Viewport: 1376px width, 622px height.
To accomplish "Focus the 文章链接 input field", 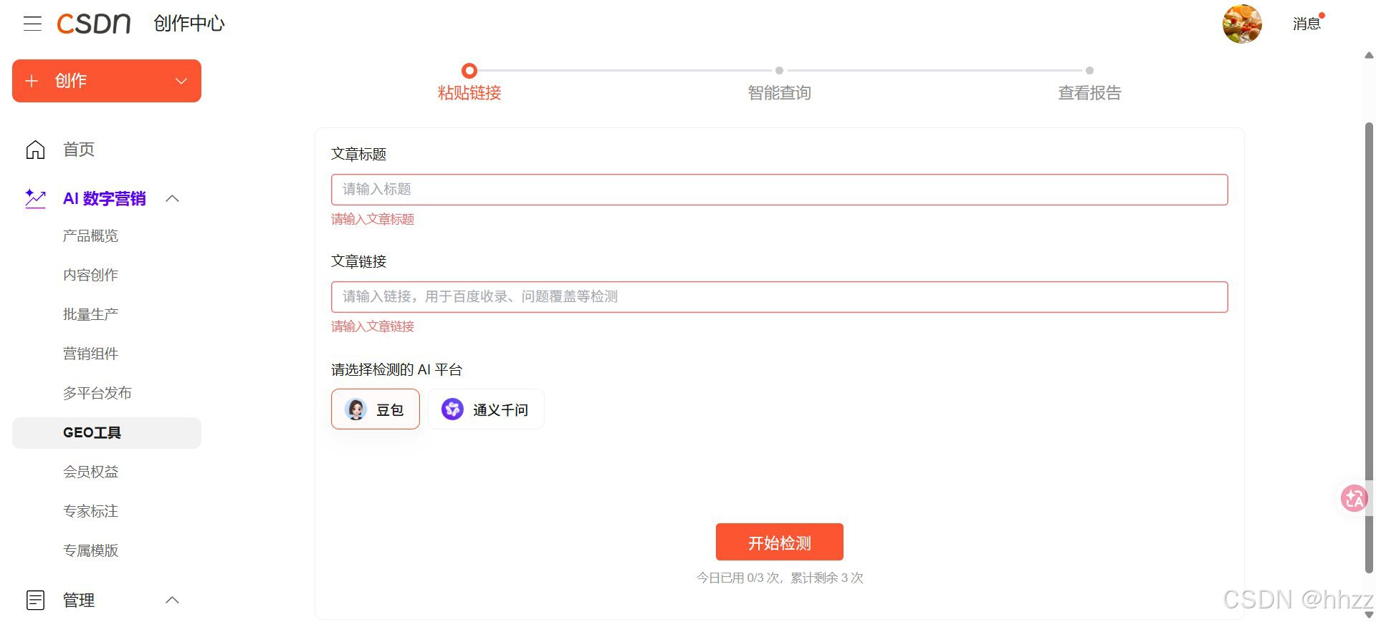I will click(779, 297).
